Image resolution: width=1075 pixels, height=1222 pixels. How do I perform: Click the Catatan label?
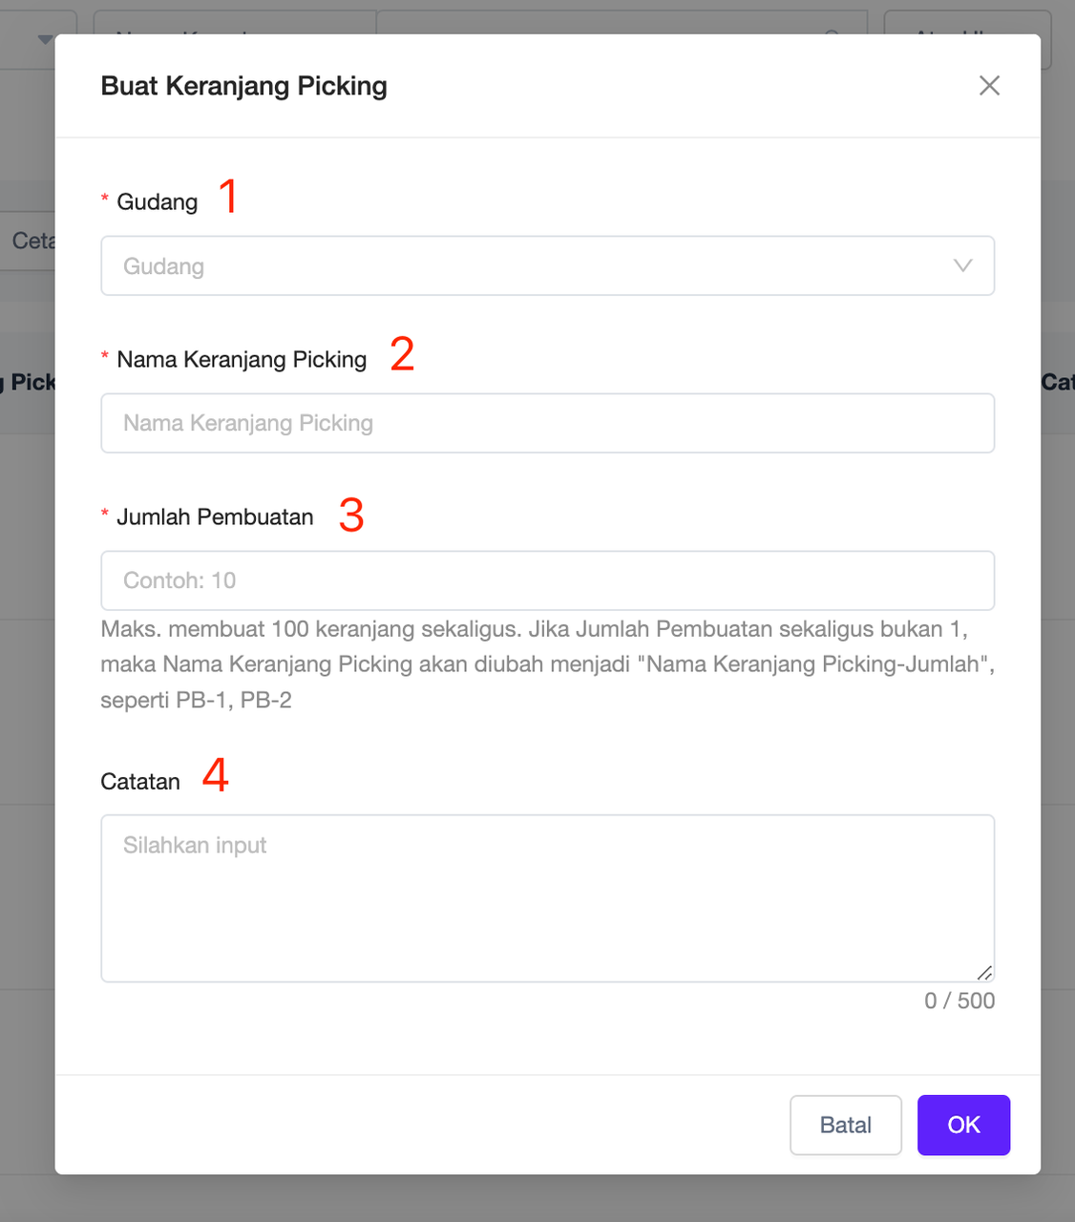(140, 782)
